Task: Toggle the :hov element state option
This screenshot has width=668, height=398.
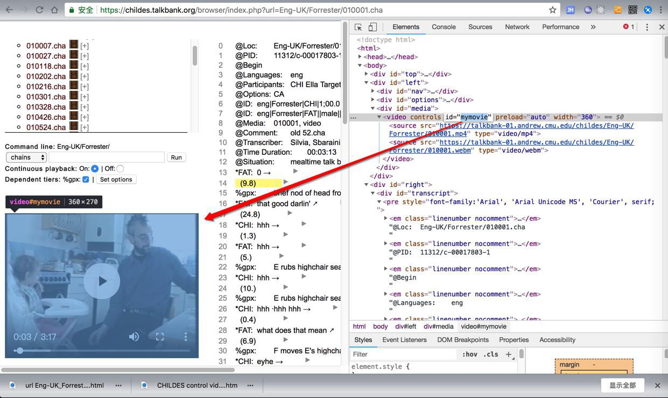Action: [469, 354]
